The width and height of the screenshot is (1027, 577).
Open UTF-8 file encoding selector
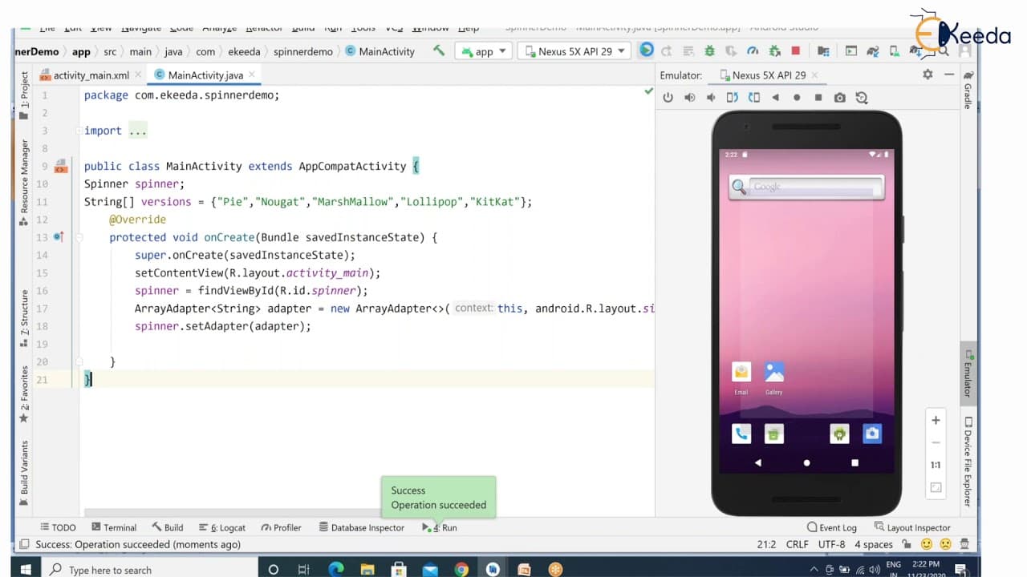[x=831, y=544]
